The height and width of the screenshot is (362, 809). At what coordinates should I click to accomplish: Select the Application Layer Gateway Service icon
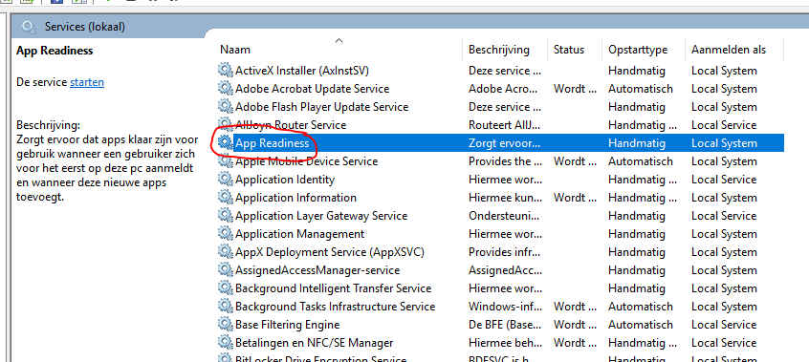pos(225,215)
